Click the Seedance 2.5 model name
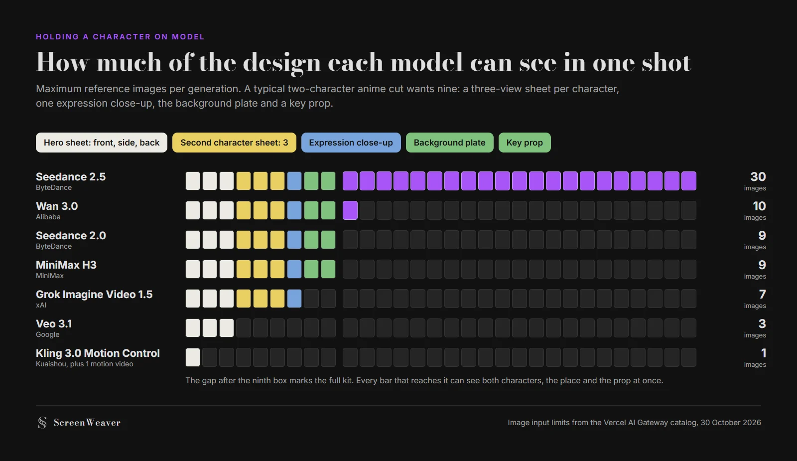 click(71, 177)
